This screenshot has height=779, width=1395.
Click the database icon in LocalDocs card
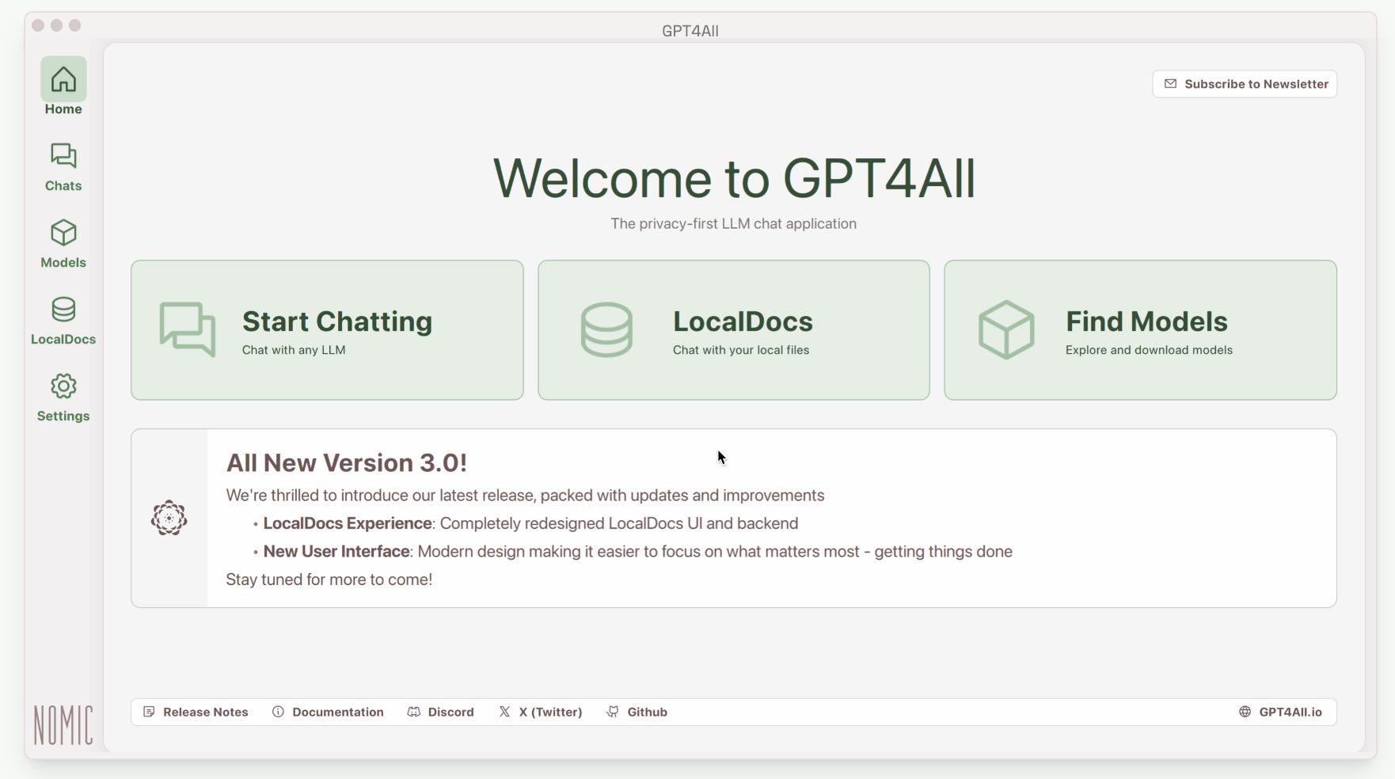(606, 330)
